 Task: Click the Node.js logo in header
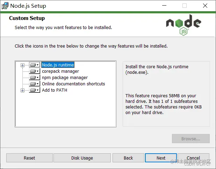point(183,25)
